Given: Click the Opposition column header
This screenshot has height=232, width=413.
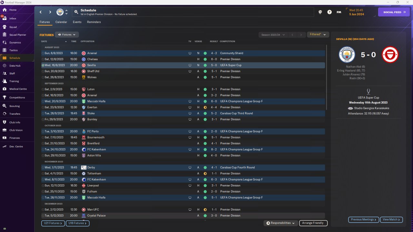Looking at the screenshot, I should (88, 41).
